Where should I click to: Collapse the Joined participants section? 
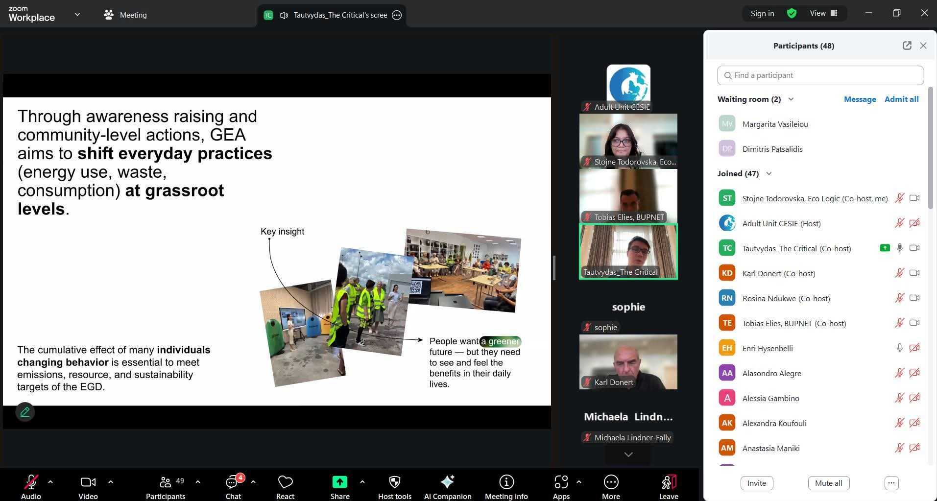click(x=769, y=174)
